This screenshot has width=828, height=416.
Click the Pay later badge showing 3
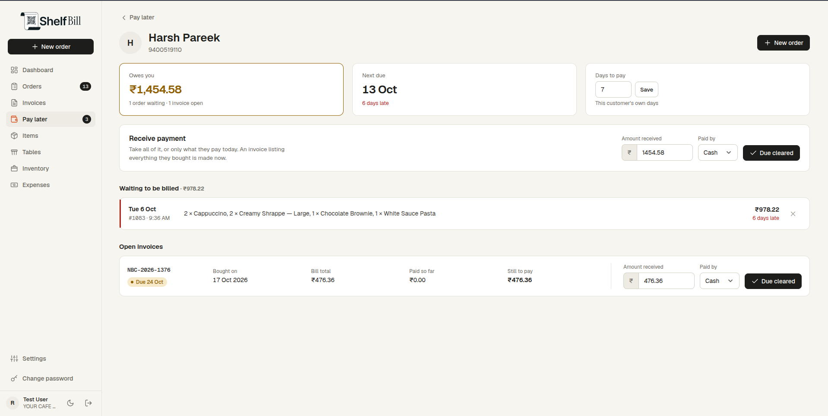[x=87, y=119]
